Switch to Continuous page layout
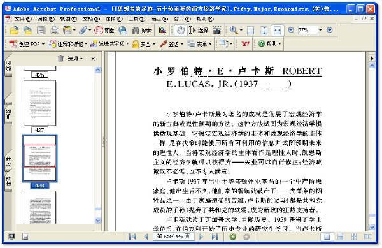 click(x=341, y=237)
